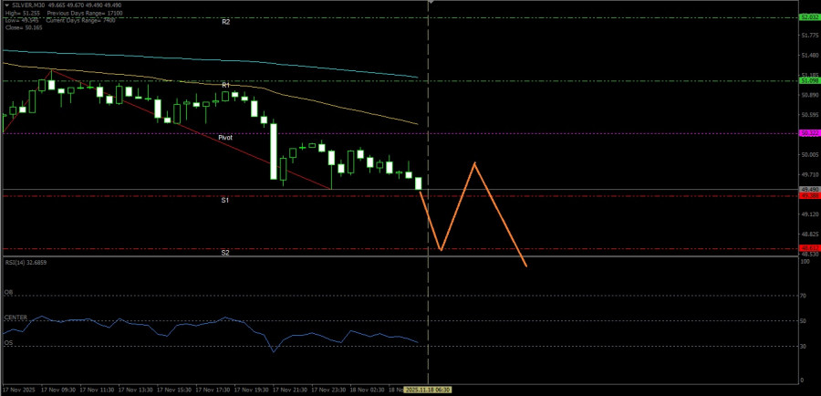Click the Previous Days Range= 17100 label

[x=85, y=13]
